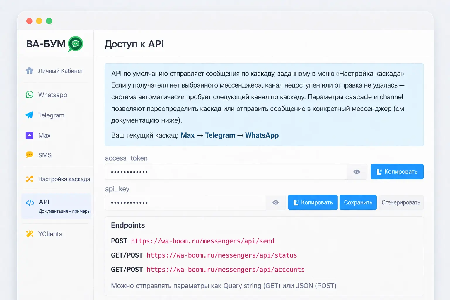Screen dimensions: 450x300
Task: Click the </> code icon for API
Action: [x=30, y=202]
